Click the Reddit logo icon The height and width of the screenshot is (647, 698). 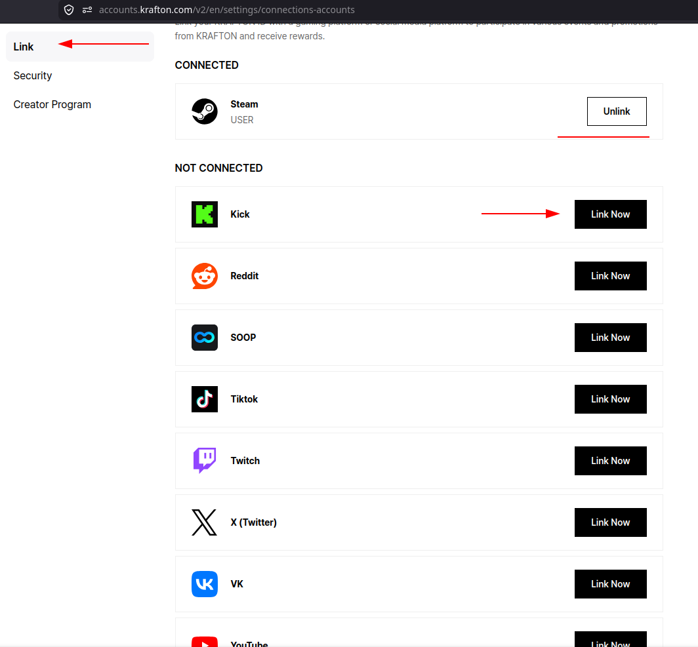(x=204, y=276)
